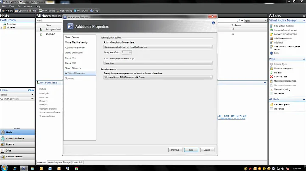Go to Jobs view
The image size is (306, 171).
[17, 150]
